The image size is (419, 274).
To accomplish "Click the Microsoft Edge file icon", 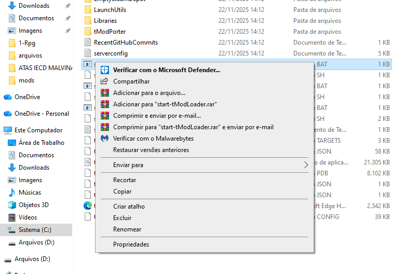I will (88, 205).
